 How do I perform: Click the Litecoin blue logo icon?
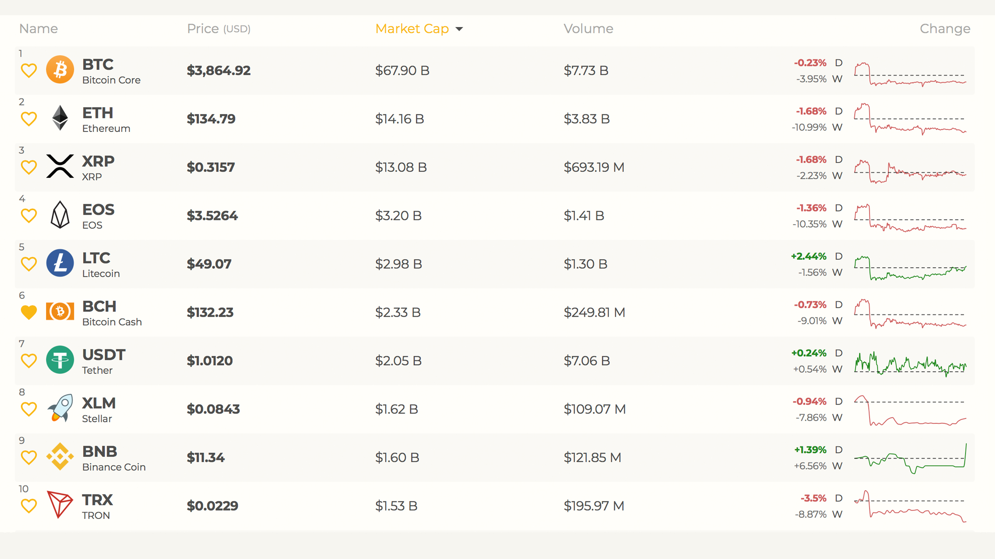click(60, 263)
